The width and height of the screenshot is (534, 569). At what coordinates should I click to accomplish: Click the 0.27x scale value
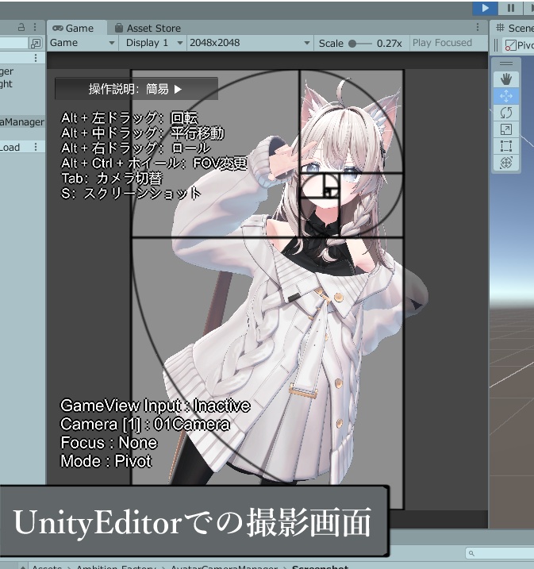click(390, 44)
